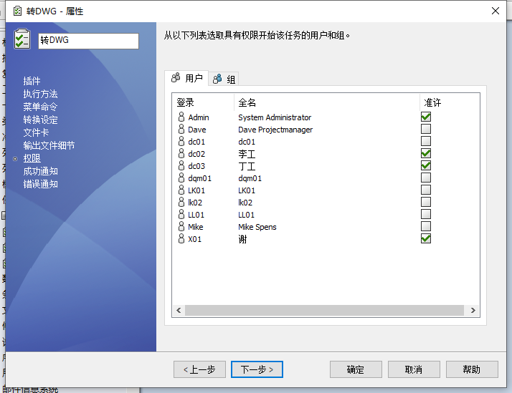Image resolution: width=512 pixels, height=393 pixels.
Task: Switch to the 用户 tab
Action: click(x=186, y=78)
